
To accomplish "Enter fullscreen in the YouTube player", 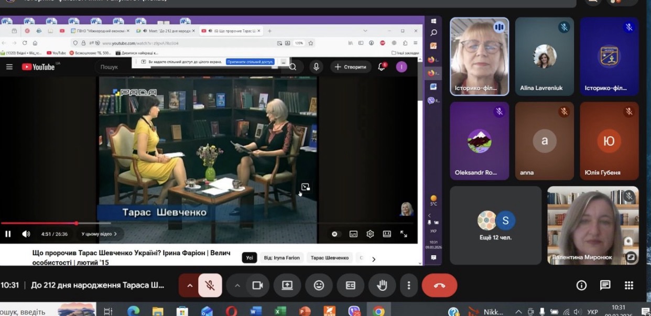I will click(404, 234).
